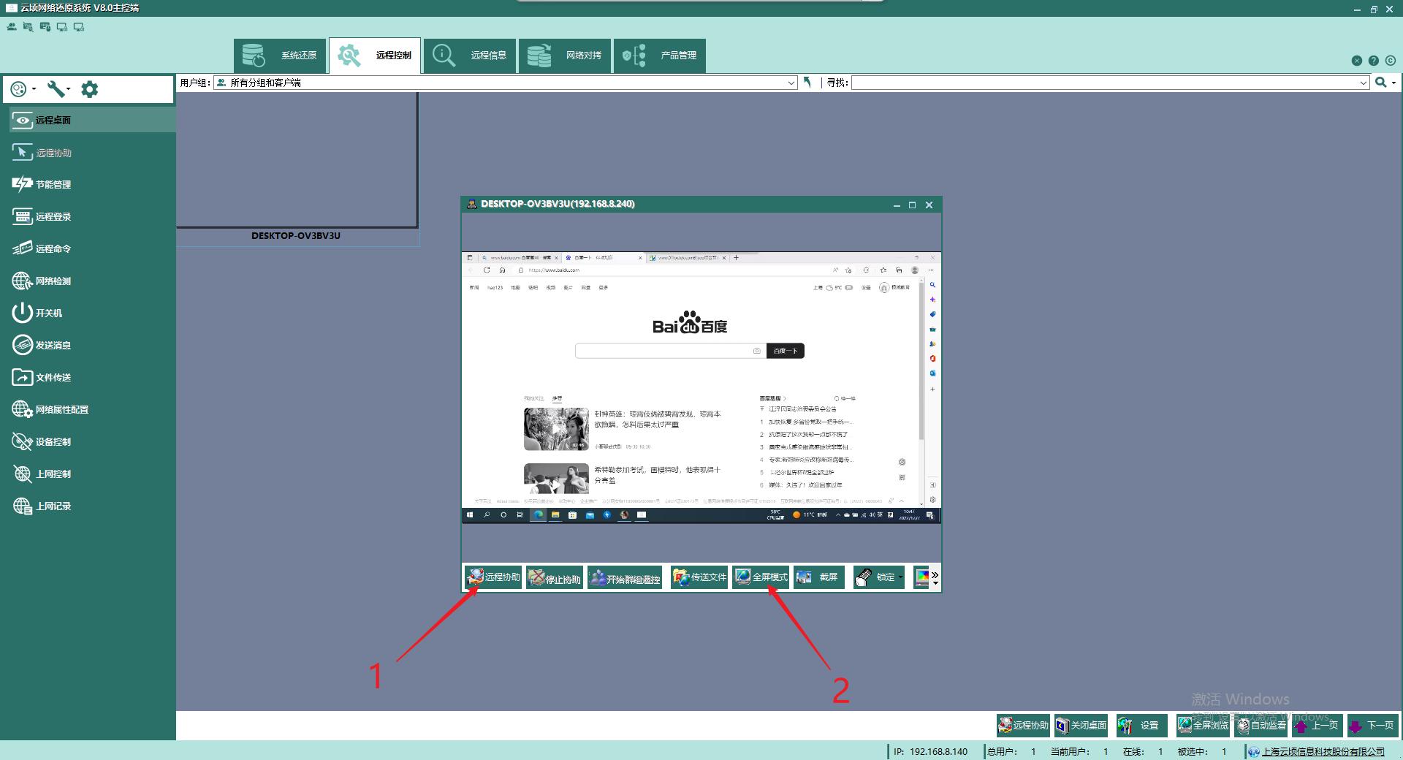Go to previous page with 上一页

tap(1317, 726)
